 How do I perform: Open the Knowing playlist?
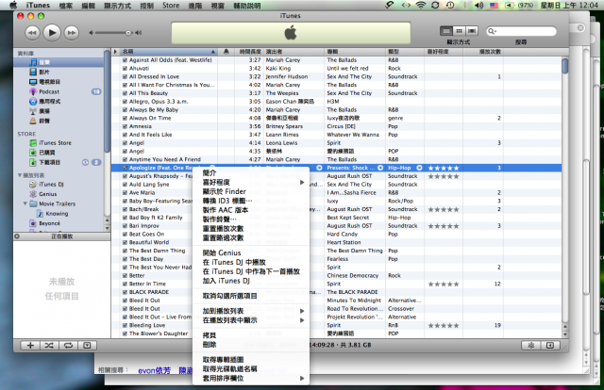coord(59,214)
